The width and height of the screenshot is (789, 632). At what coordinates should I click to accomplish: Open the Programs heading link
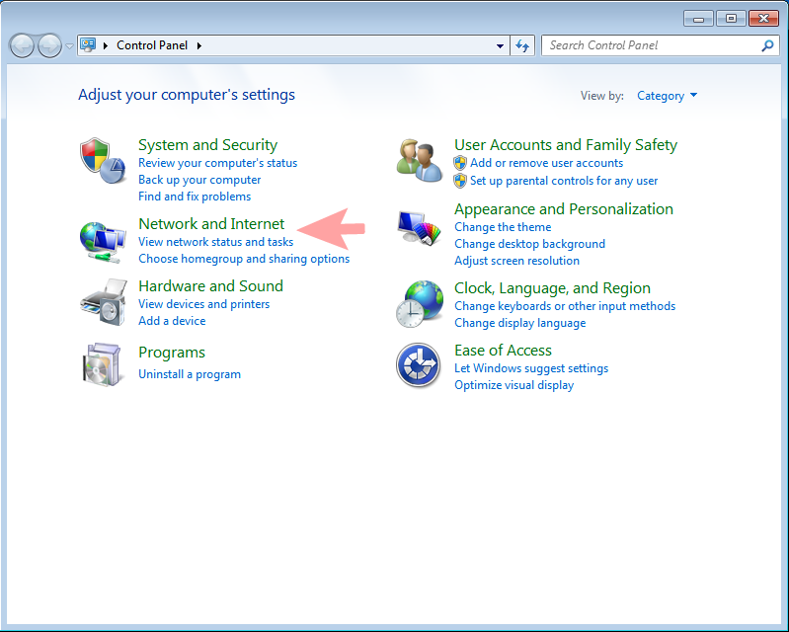[172, 353]
